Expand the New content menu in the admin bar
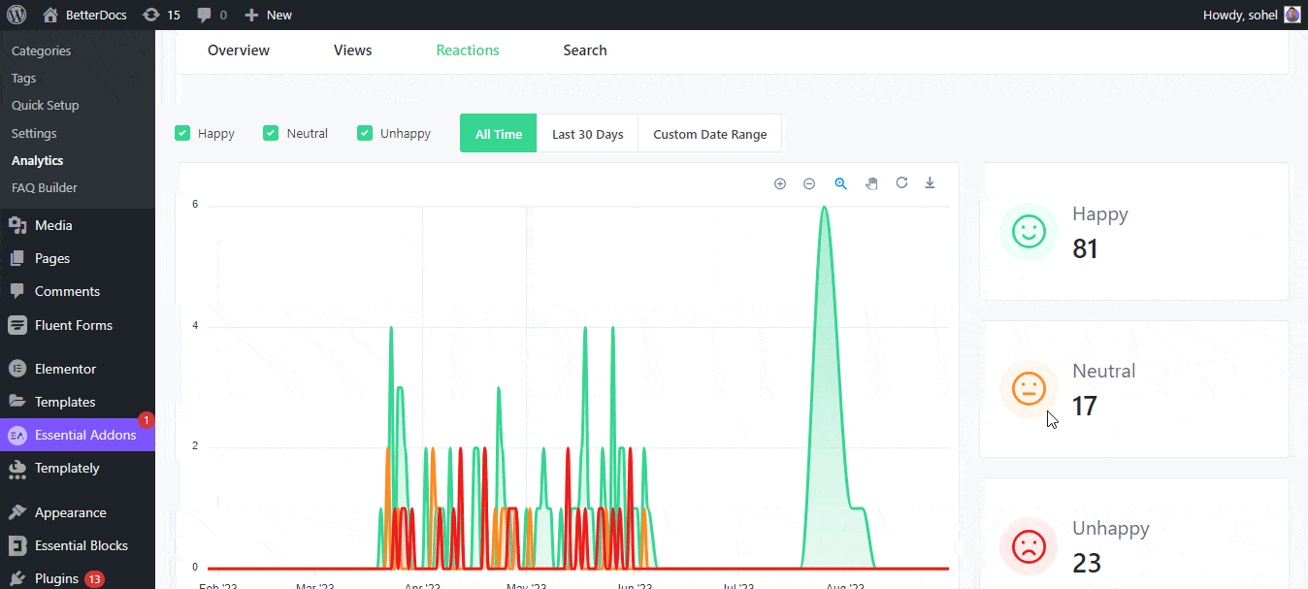 [268, 15]
